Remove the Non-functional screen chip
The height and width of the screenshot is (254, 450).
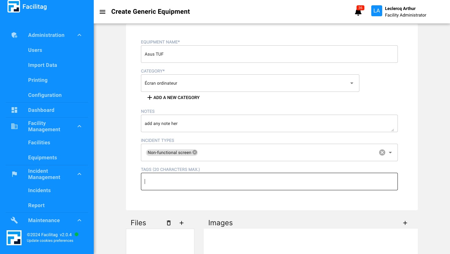point(194,152)
